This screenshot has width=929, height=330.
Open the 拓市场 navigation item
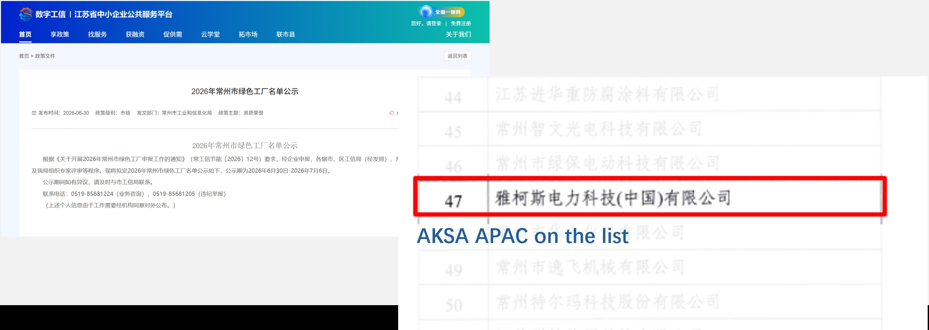click(x=248, y=34)
